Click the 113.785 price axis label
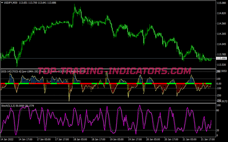Screen dimensions: 228x142 point(221,55)
